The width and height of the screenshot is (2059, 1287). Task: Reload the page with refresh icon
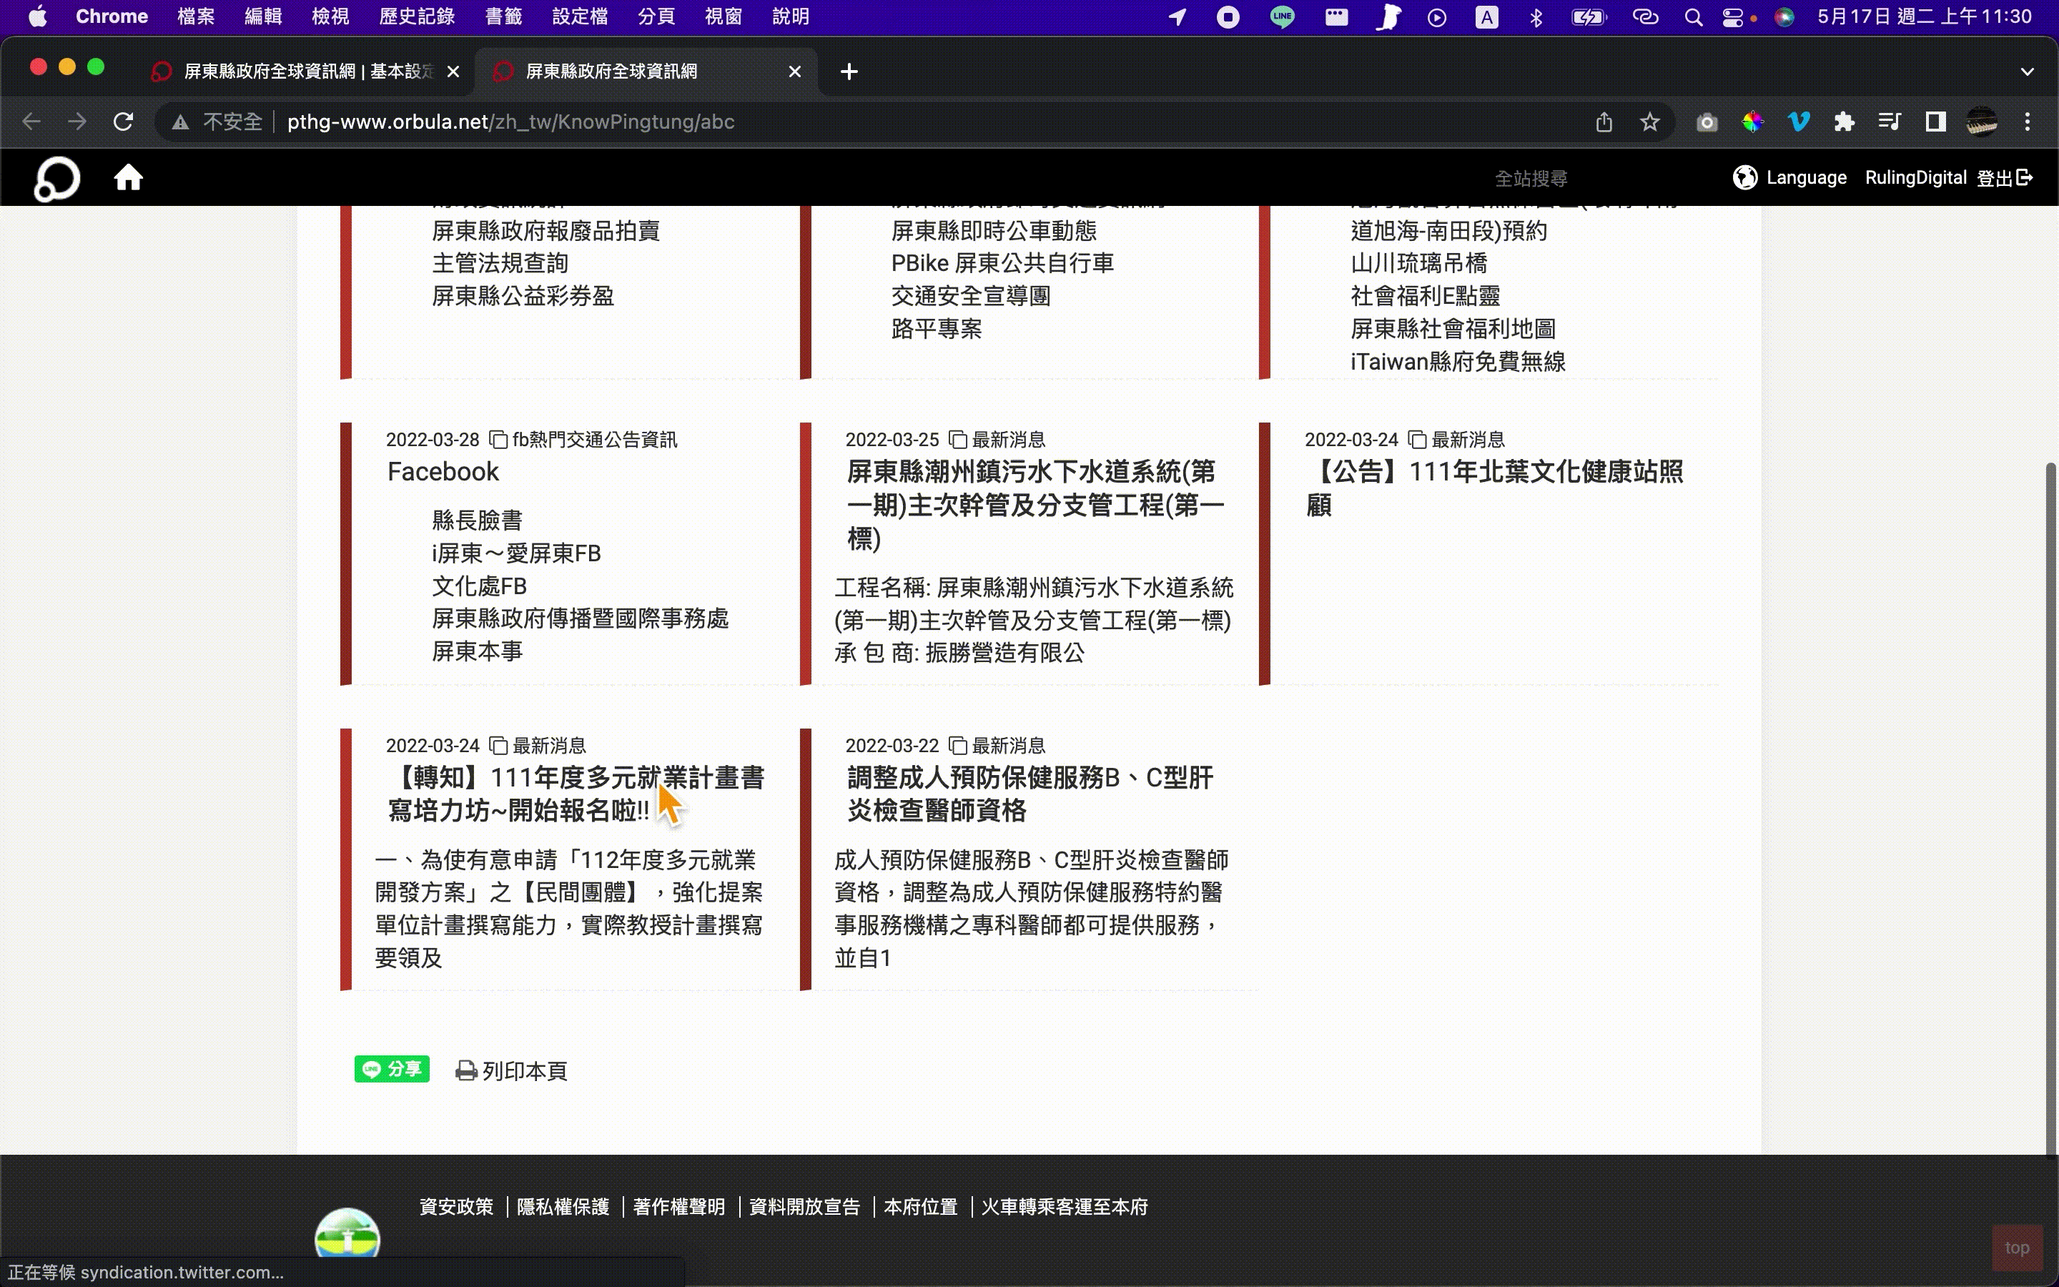point(124,122)
